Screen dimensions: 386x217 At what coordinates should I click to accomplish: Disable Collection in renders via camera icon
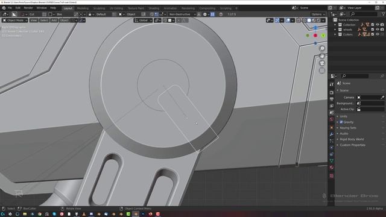pyautogui.click(x=382, y=25)
